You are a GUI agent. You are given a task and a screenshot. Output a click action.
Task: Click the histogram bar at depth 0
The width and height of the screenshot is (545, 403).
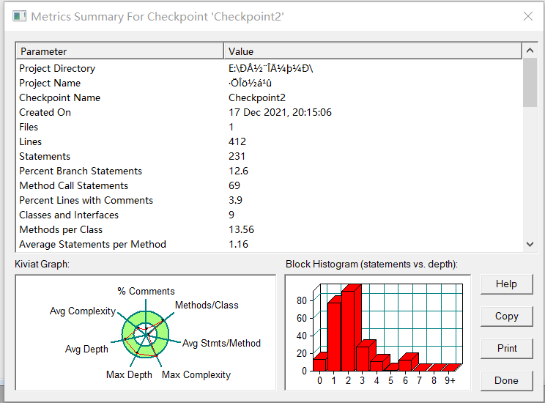coord(319,363)
